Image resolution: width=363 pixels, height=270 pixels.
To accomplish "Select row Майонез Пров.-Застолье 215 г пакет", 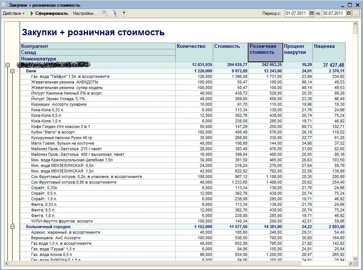I will pos(182,149).
